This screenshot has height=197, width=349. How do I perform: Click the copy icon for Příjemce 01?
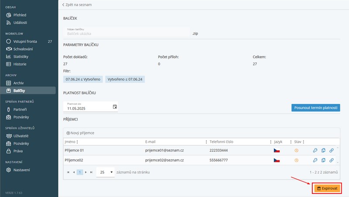click(323, 150)
